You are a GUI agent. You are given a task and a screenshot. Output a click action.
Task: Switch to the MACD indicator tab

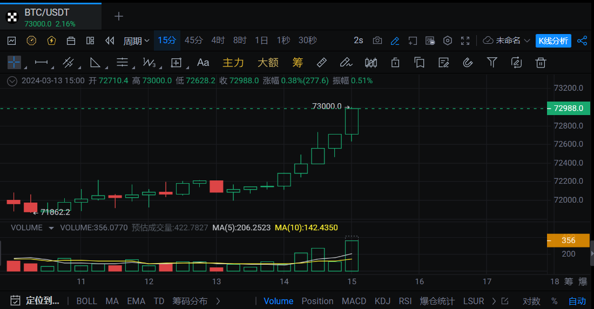pos(354,301)
